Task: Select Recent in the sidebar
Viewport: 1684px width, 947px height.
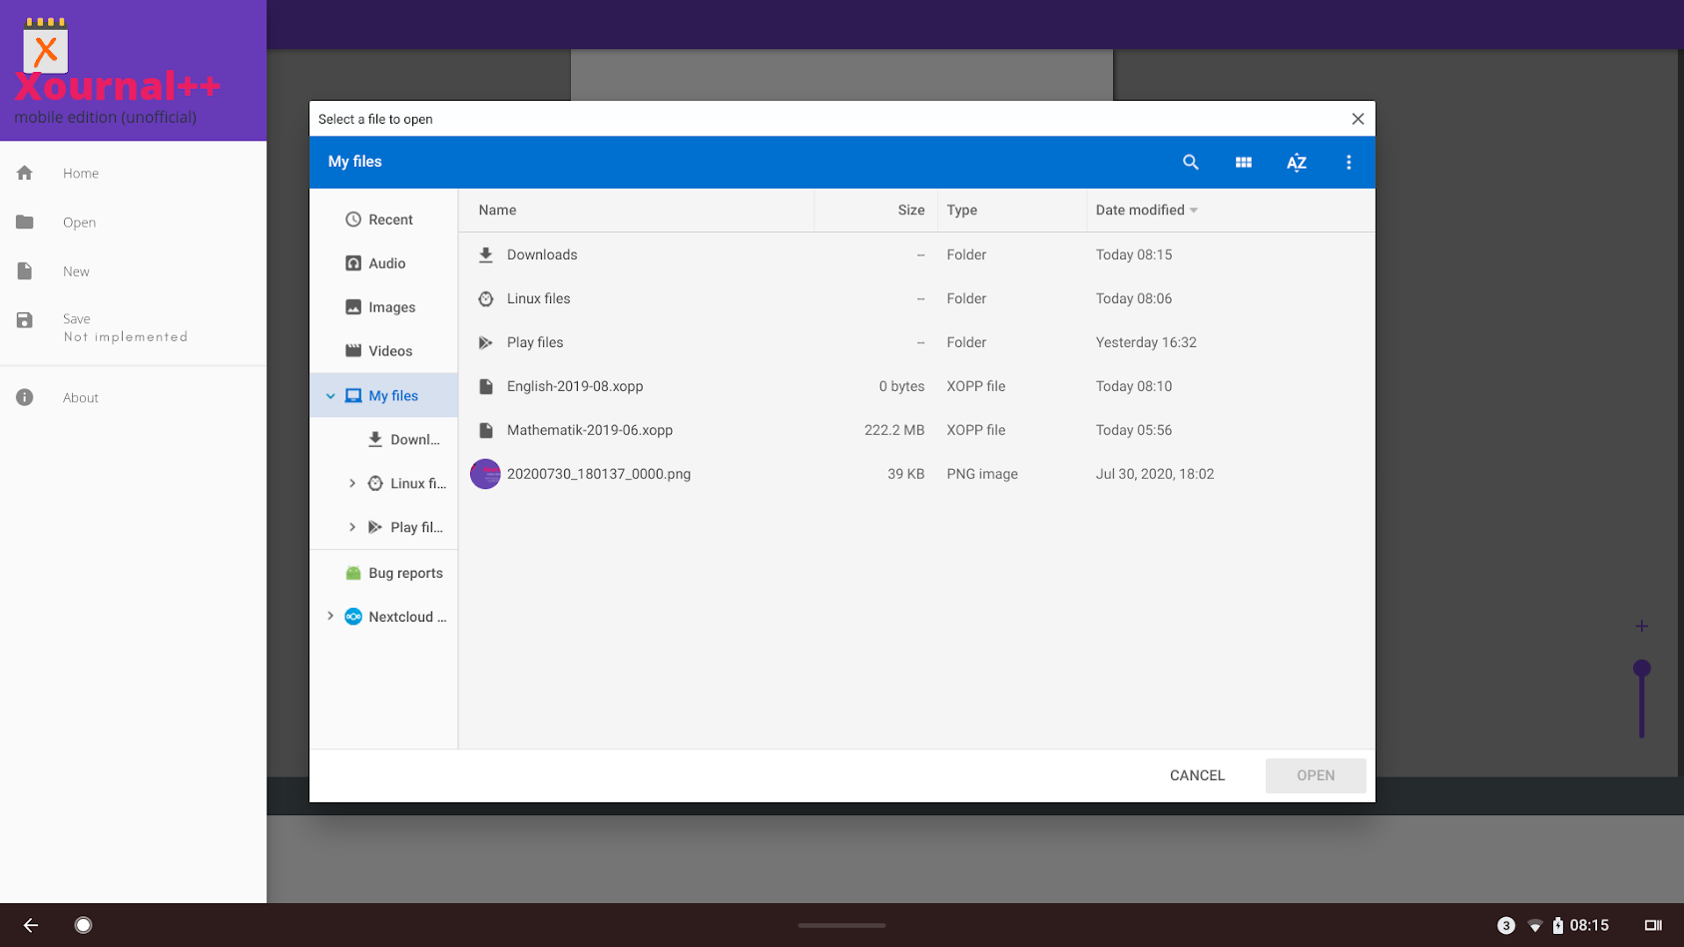Action: 389,220
